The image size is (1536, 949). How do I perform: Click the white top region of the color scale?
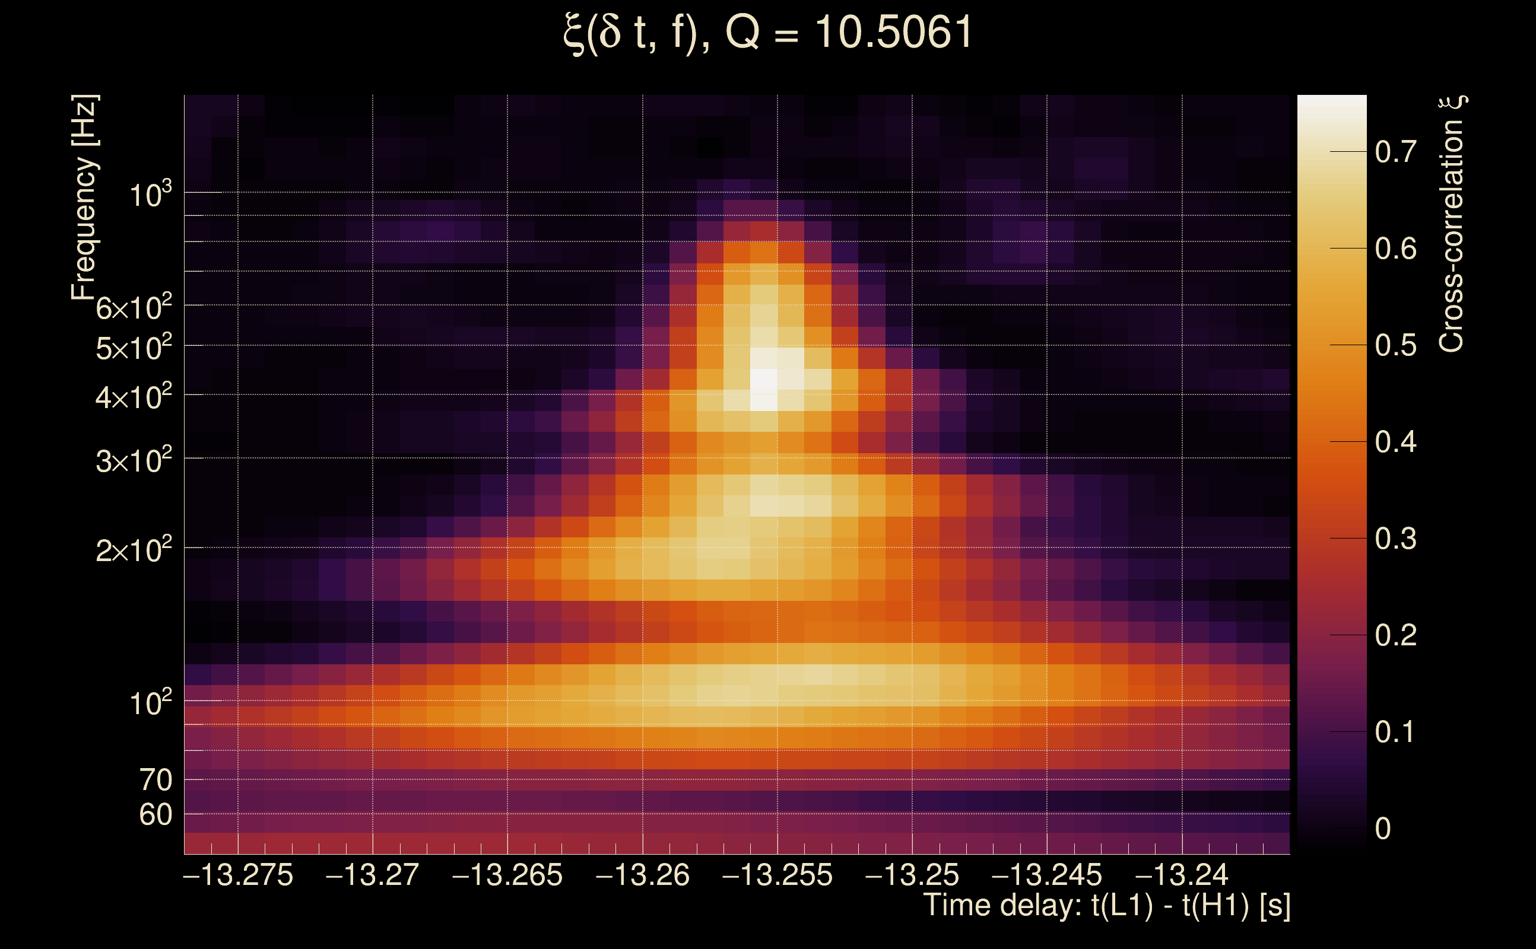click(1331, 110)
